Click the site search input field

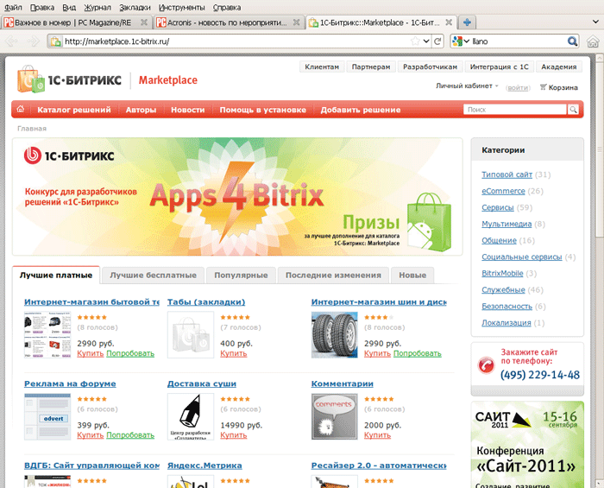(514, 110)
